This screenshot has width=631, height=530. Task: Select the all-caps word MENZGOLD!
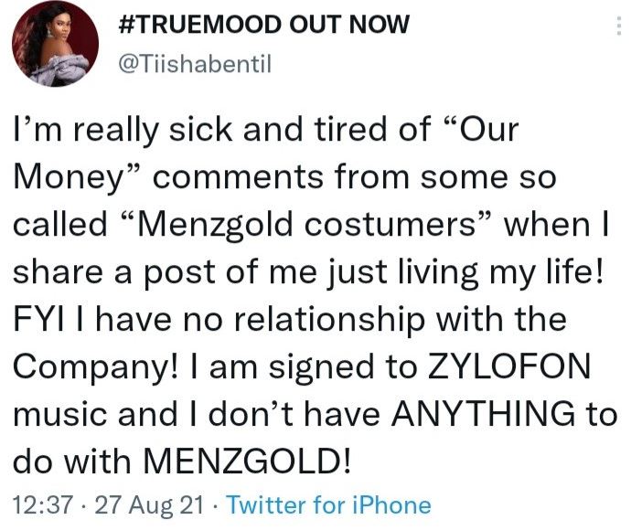[x=247, y=461]
